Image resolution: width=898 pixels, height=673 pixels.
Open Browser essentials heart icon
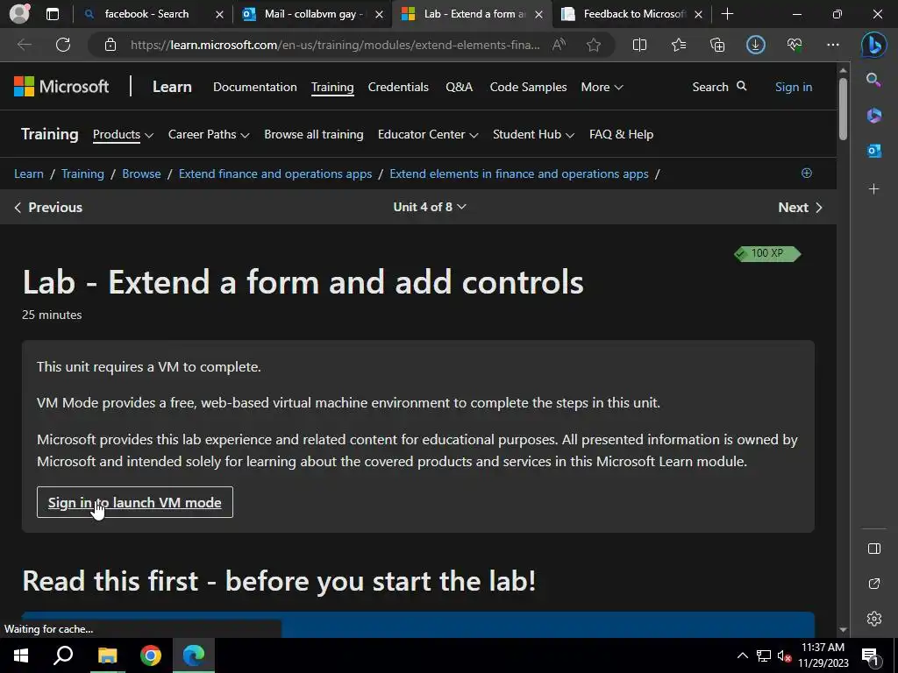point(795,45)
